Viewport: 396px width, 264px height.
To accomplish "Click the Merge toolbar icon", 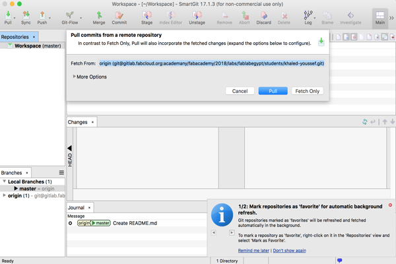I will click(x=99, y=18).
